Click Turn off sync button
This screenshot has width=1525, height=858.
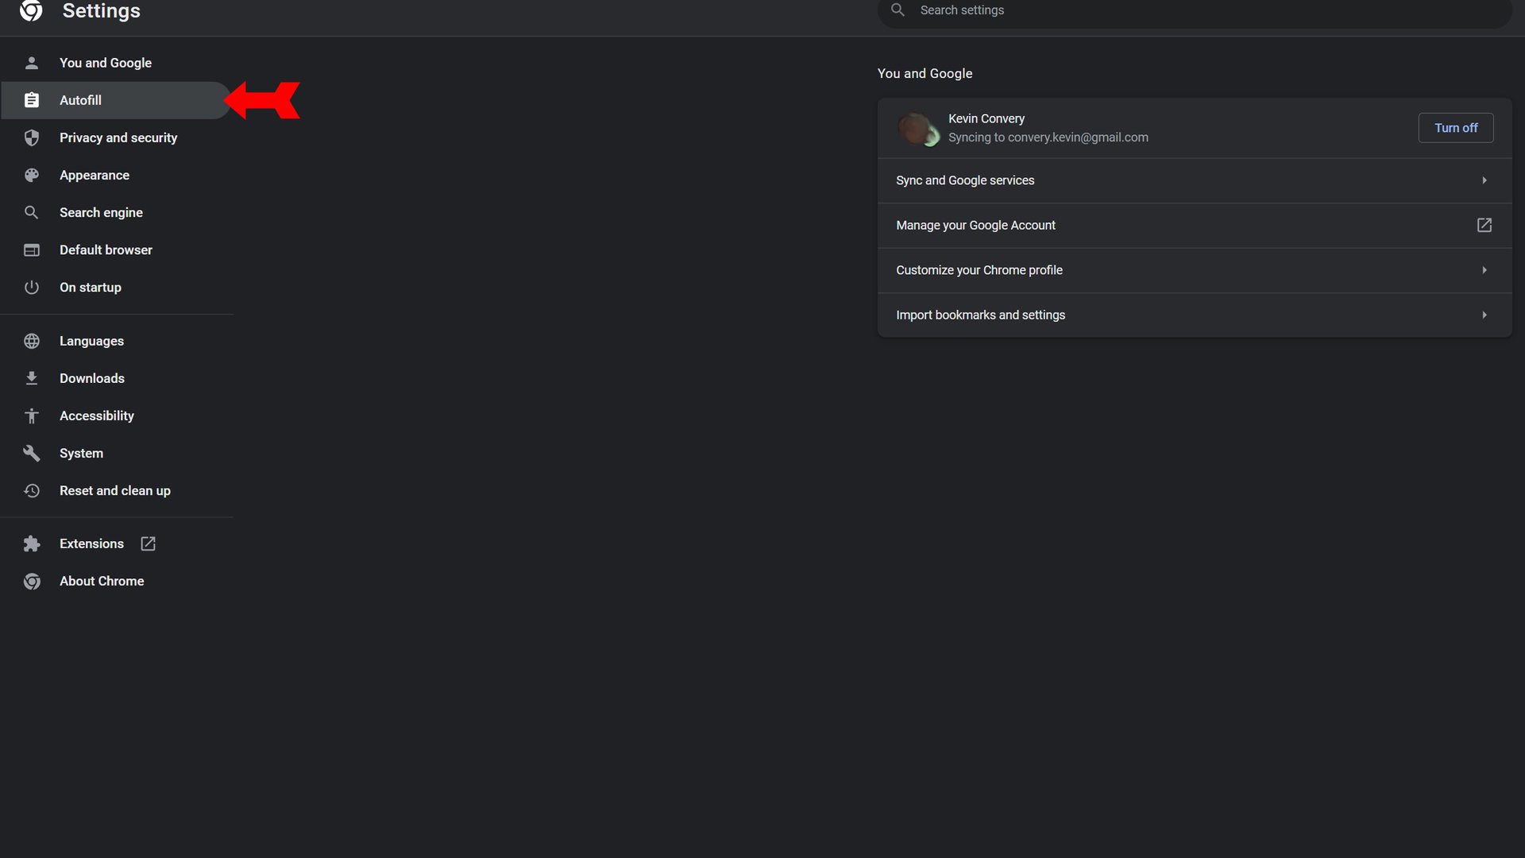tap(1456, 127)
